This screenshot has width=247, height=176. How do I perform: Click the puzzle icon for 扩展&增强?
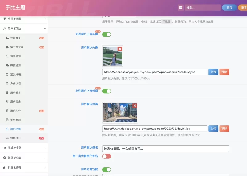[x=5, y=167]
